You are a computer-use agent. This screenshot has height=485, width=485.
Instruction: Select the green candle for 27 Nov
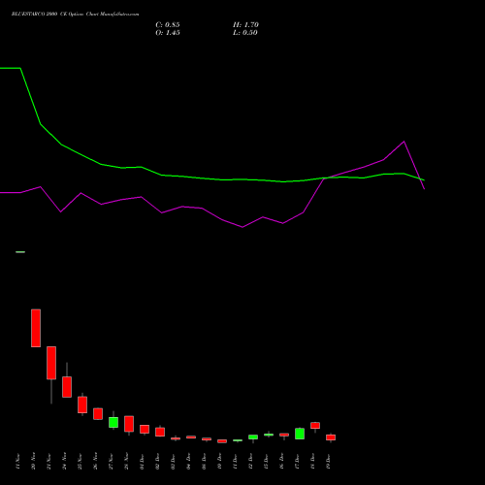113,422
